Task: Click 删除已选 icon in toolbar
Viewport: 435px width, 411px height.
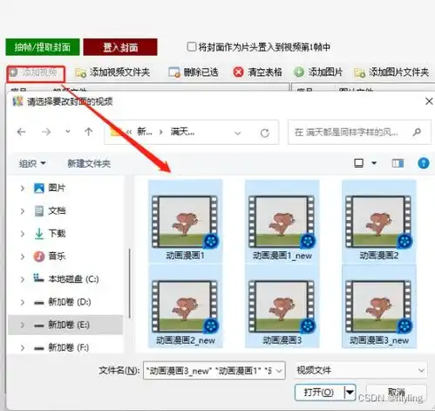Action: tap(174, 72)
